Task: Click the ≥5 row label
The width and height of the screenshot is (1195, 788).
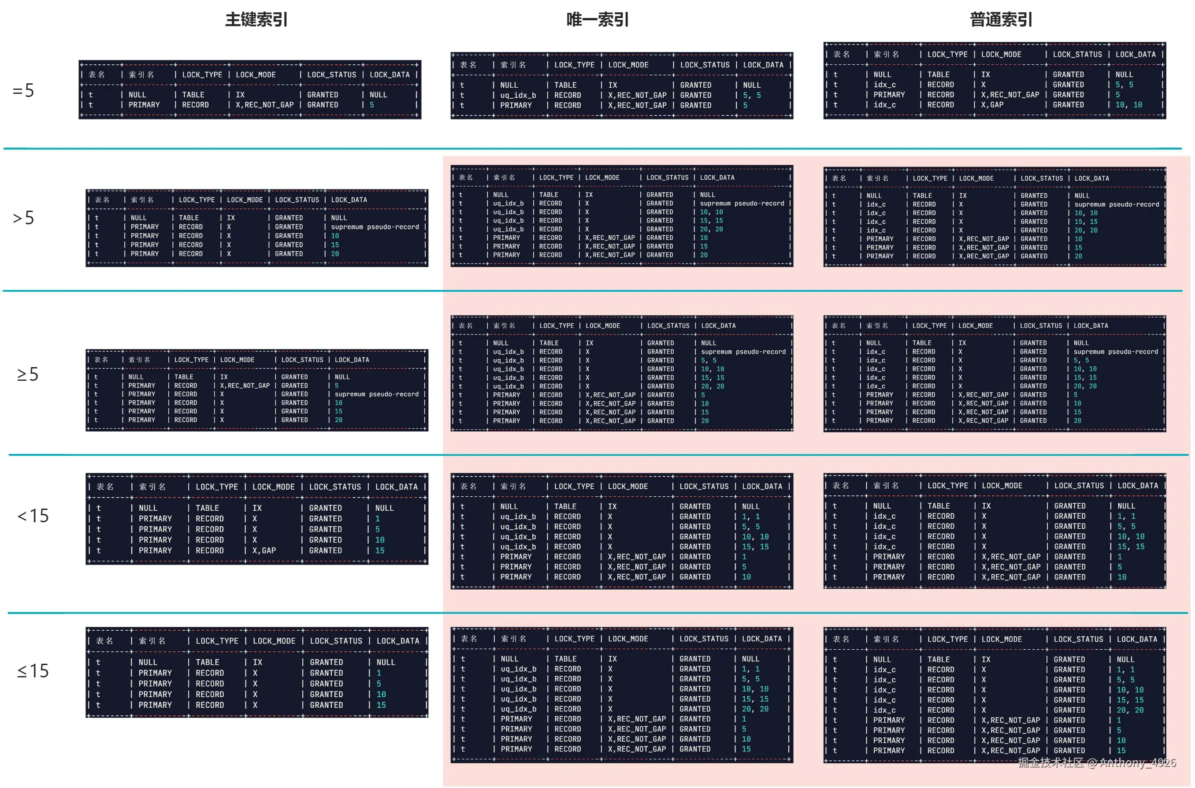Action: pos(28,375)
